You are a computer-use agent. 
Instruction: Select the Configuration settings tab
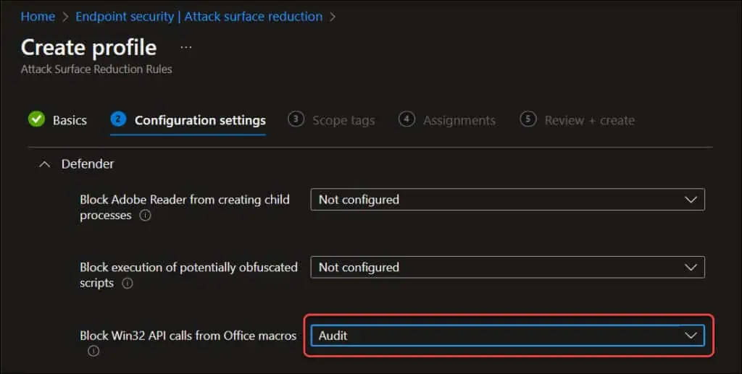(200, 120)
